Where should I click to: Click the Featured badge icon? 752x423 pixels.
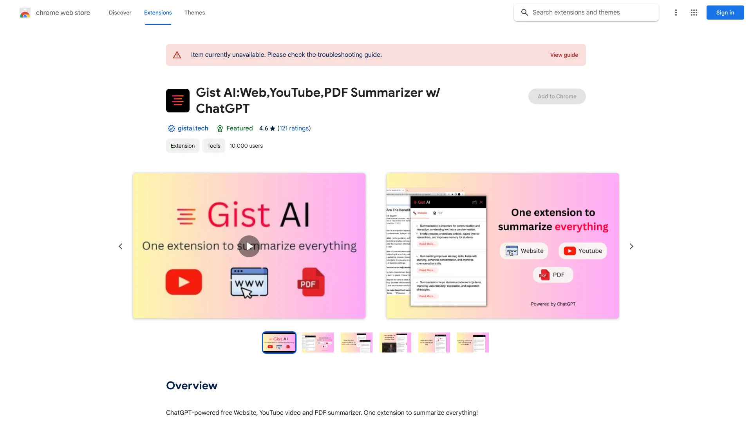coord(219,128)
